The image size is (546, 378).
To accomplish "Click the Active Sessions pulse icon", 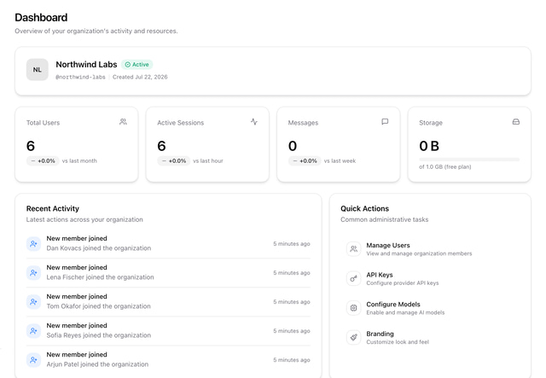I will click(x=254, y=121).
